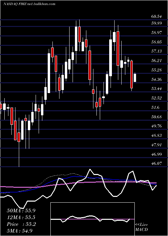
Task: Click the 50MA : 55.9 value
Action: pyautogui.click(x=21, y=211)
